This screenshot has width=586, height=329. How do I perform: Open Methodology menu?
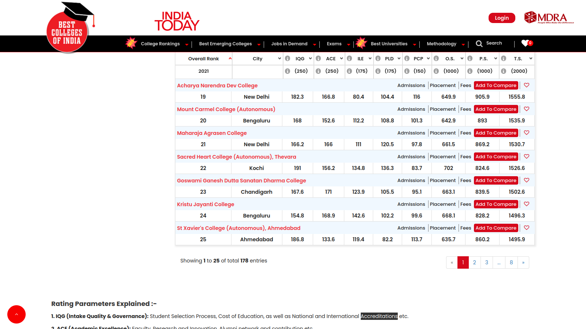tap(441, 44)
